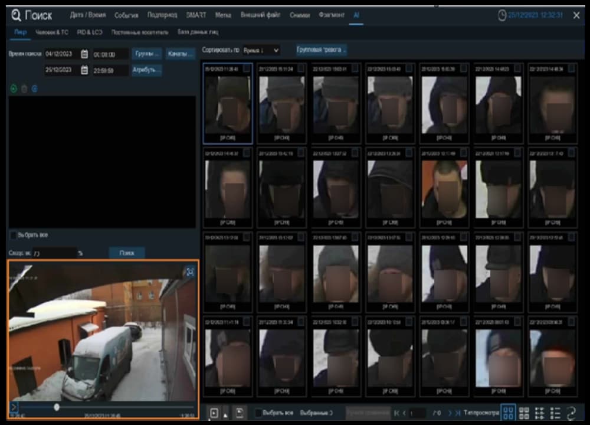Switch to large four-tile thumbnail view
The width and height of the screenshot is (590, 425).
509,413
